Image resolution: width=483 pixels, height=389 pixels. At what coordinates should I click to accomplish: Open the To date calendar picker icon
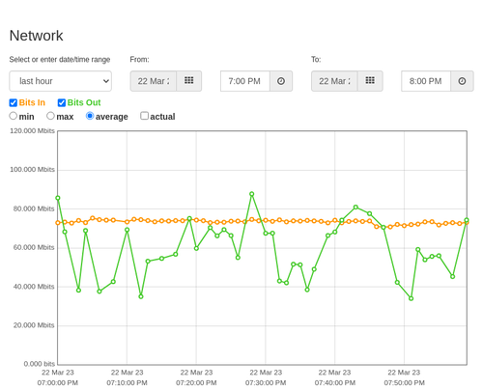pyautogui.click(x=370, y=81)
